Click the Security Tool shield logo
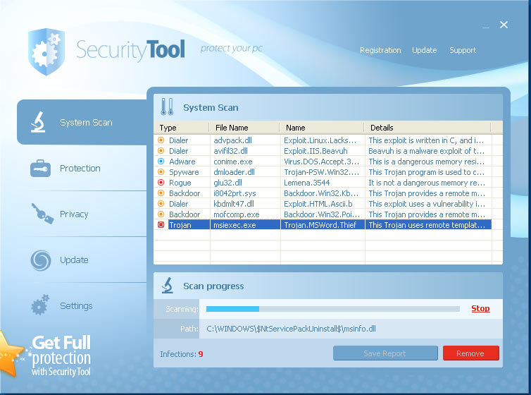 [x=46, y=51]
